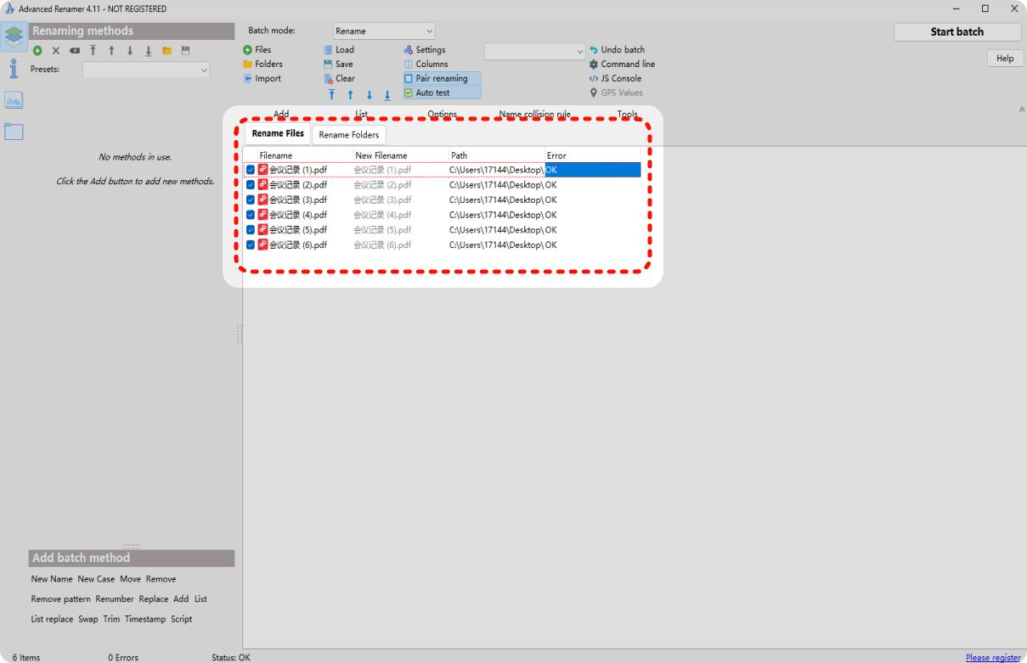This screenshot has width=1027, height=663.
Task: Click the Undo batch icon
Action: coord(594,50)
